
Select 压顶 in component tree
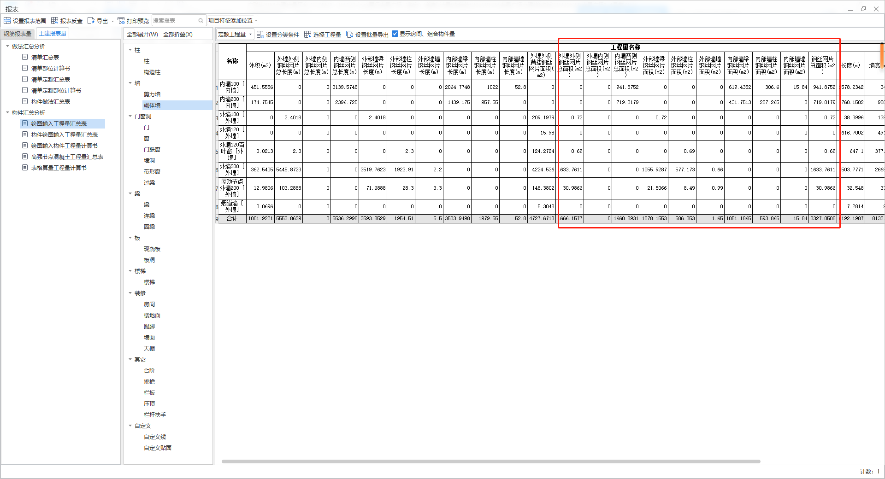(149, 403)
